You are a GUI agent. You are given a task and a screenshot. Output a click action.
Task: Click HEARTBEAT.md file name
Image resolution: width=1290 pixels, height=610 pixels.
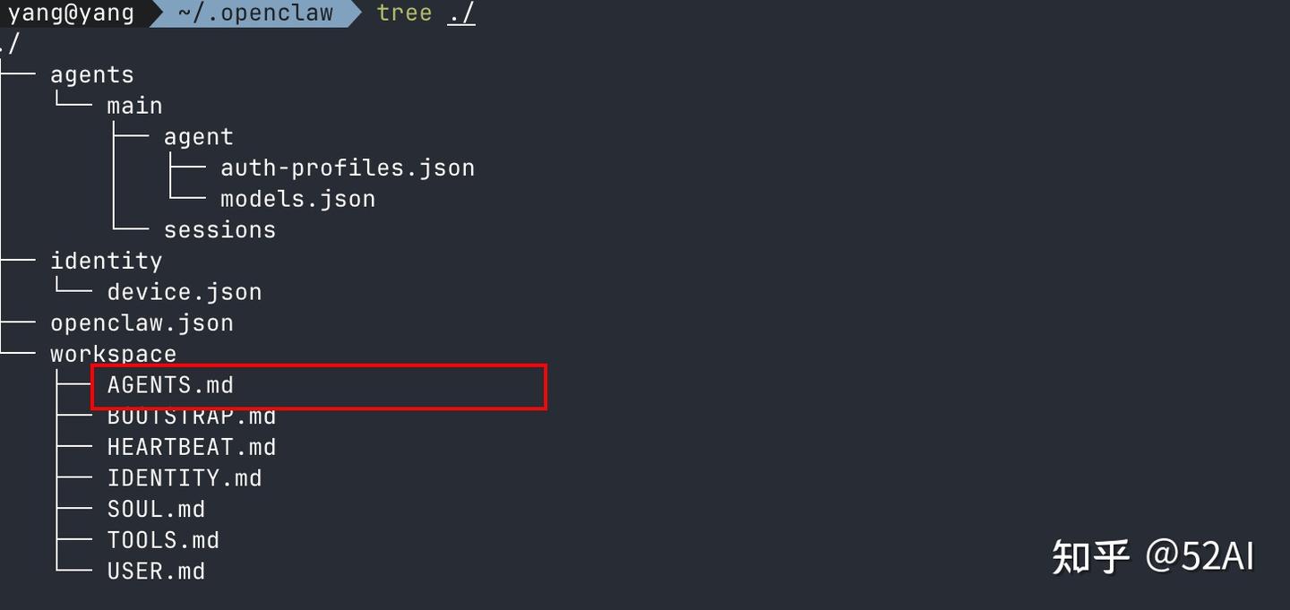(x=191, y=447)
